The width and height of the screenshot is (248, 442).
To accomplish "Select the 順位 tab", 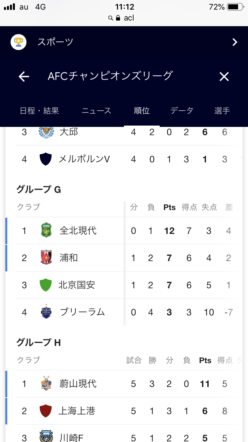I will pos(142,111).
